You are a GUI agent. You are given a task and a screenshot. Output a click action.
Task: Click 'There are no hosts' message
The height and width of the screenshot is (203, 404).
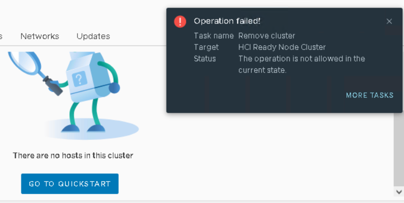[x=73, y=156]
